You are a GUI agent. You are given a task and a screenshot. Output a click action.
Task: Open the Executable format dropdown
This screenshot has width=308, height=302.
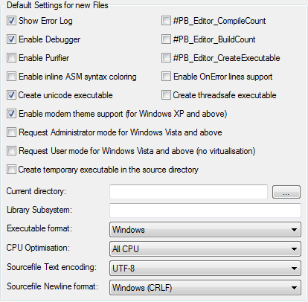(205, 230)
